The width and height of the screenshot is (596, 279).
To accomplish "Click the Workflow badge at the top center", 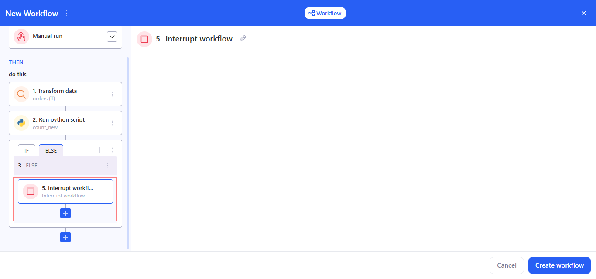I will pos(325,13).
